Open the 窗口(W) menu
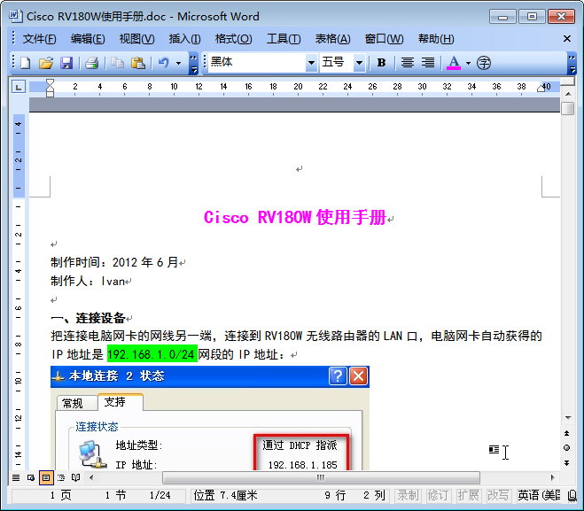584x511 pixels. point(384,39)
